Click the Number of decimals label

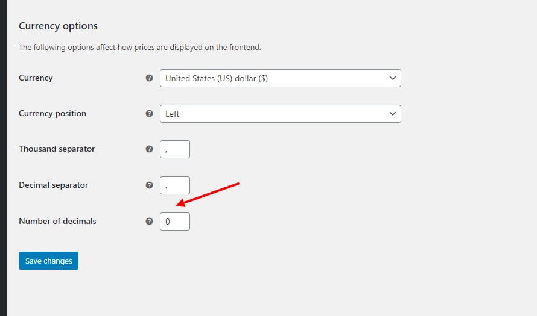click(x=57, y=222)
